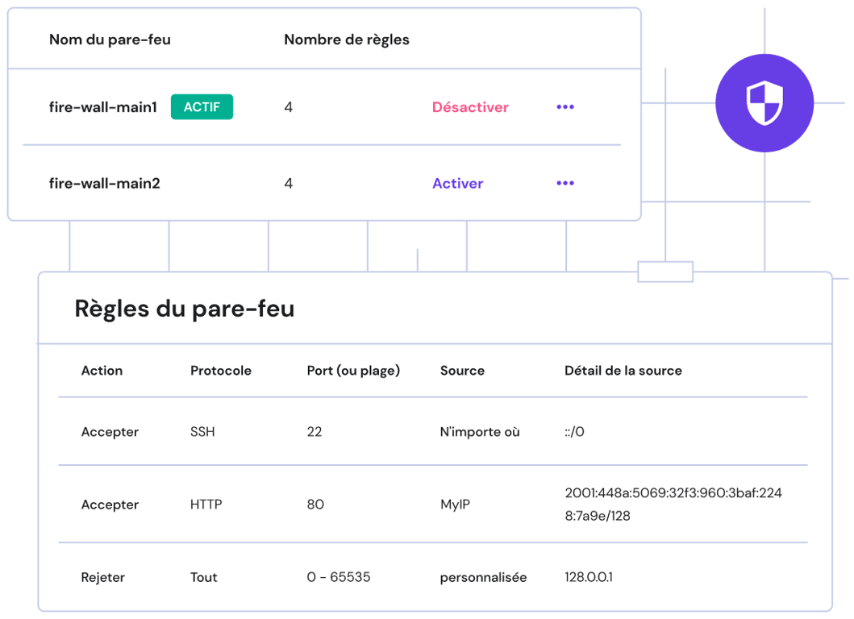
Task: Open more options for fire-wall-main1
Action: [x=564, y=106]
